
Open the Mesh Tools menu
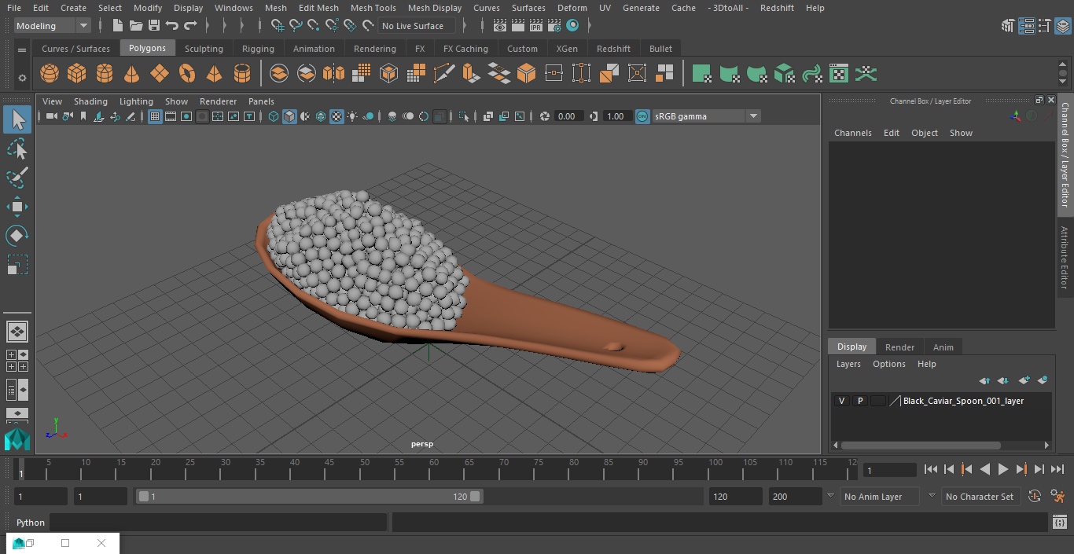373,8
